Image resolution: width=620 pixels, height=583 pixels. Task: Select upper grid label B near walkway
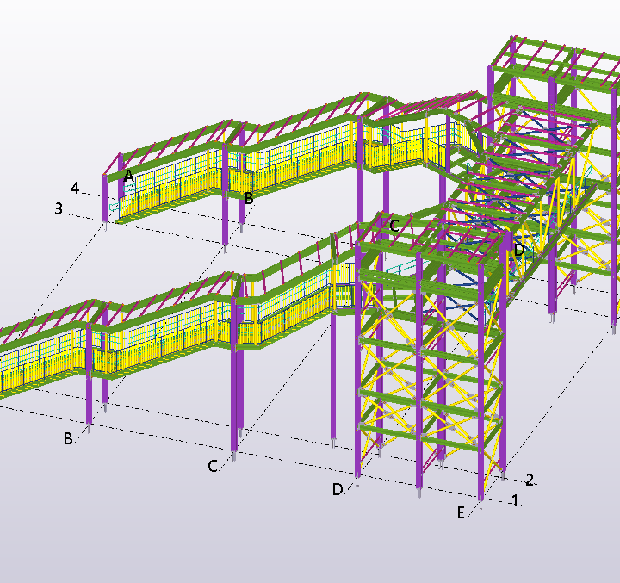249,198
